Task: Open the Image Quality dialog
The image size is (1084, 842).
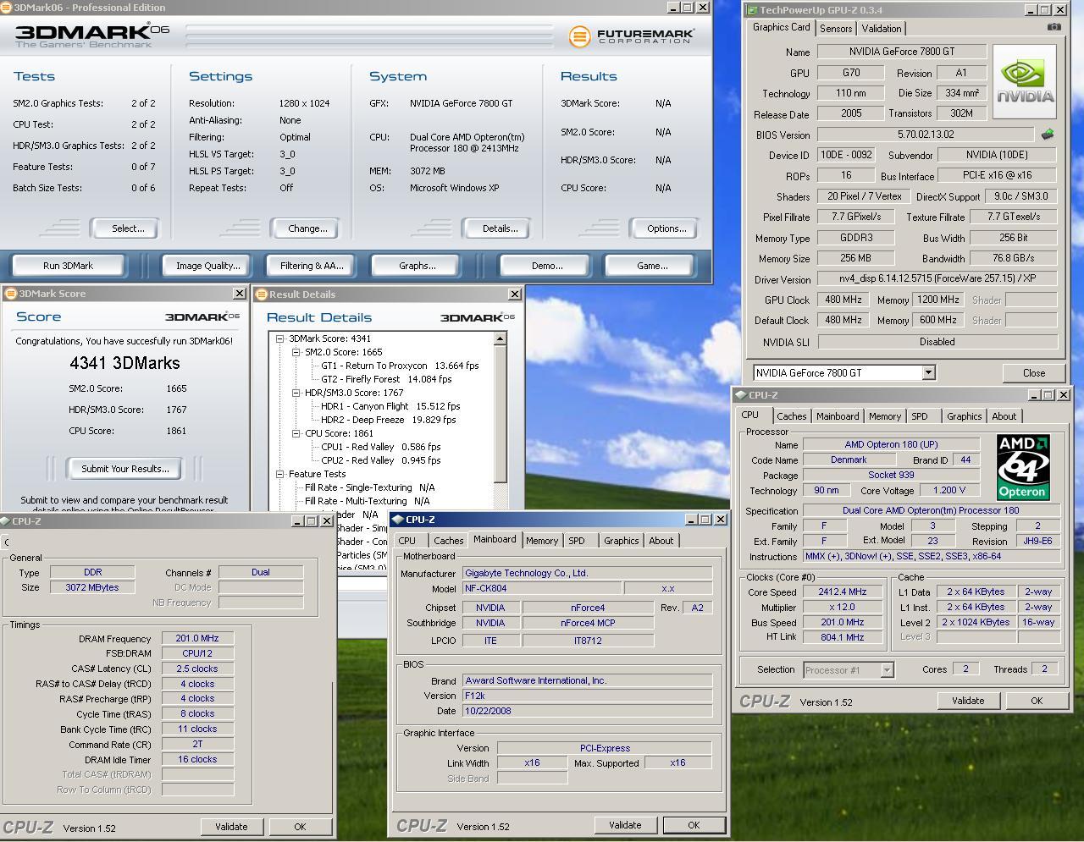Action: tap(207, 266)
